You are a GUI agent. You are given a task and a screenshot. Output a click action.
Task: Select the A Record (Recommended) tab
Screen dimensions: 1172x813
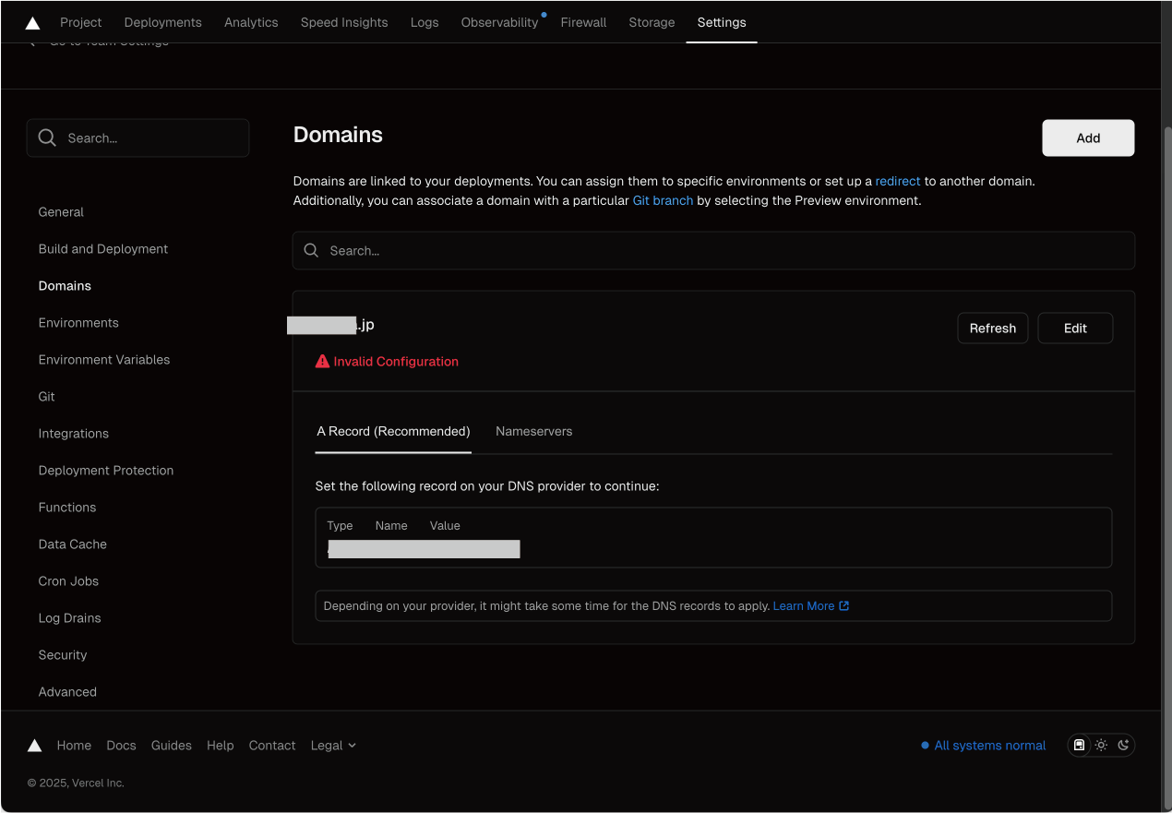(393, 432)
